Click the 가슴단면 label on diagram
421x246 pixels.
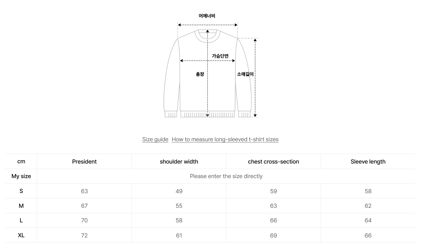(x=220, y=56)
